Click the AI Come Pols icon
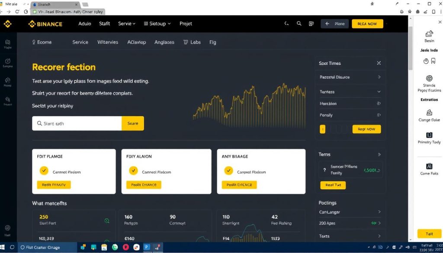 pos(429,166)
